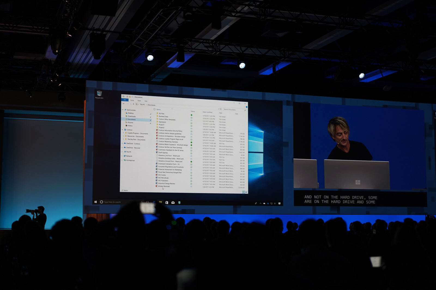
Task: Click the search magnifier in Search Documents
Action: [245, 110]
